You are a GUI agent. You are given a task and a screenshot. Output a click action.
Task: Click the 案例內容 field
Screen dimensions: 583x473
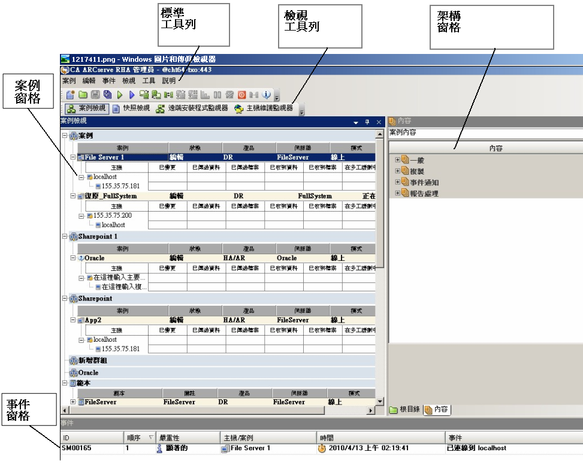[485, 132]
